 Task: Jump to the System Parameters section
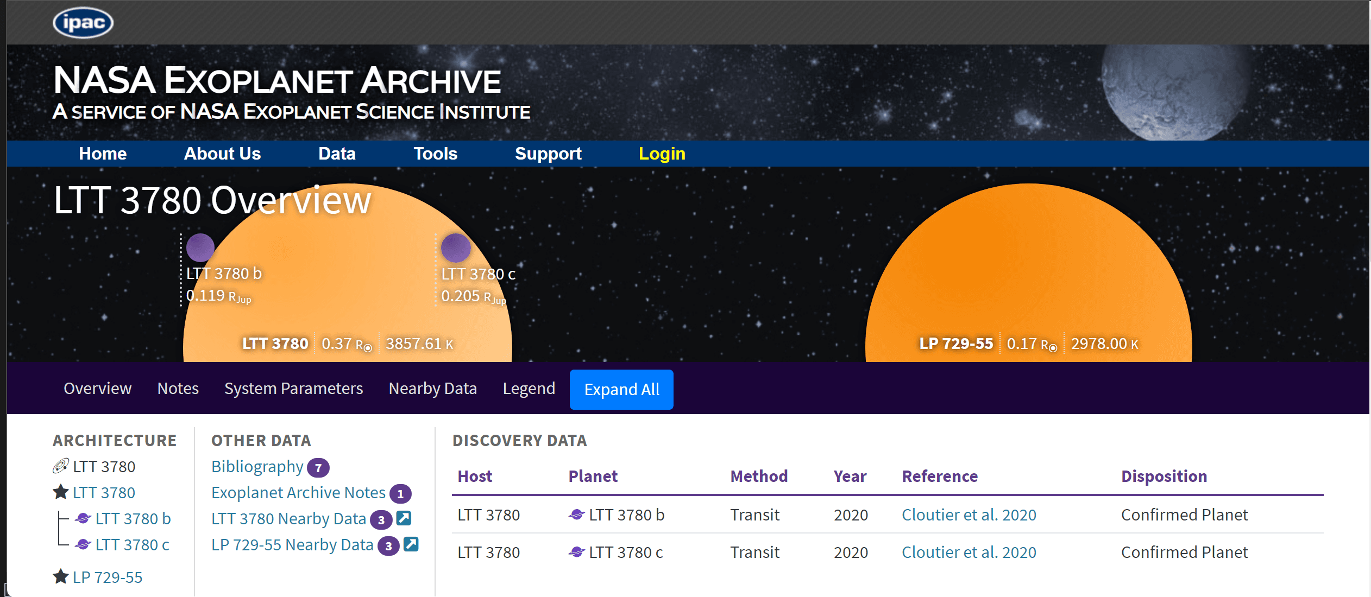tap(294, 389)
